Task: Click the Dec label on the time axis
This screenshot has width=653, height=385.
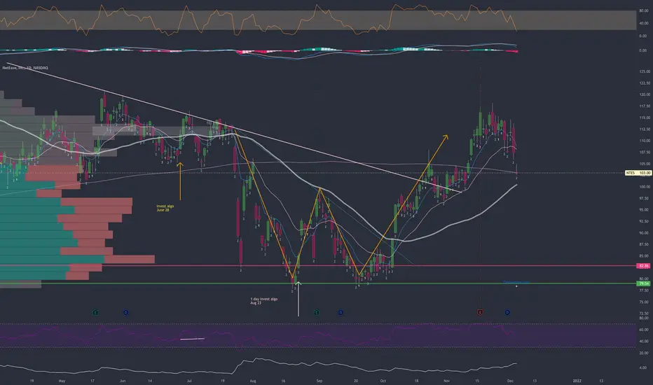Action: point(510,381)
